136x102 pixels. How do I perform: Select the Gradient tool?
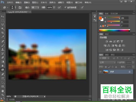pyautogui.click(x=3, y=62)
